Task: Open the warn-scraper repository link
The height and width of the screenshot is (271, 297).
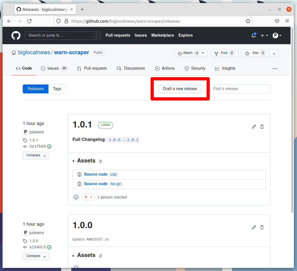Action: coord(71,52)
